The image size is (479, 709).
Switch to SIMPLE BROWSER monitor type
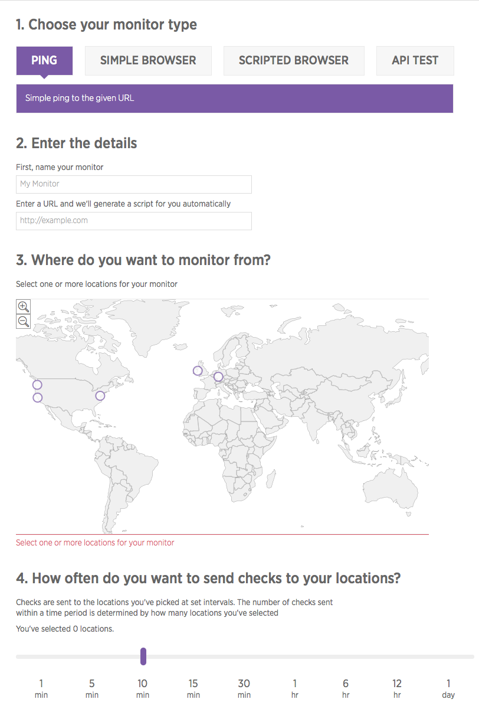pyautogui.click(x=148, y=61)
